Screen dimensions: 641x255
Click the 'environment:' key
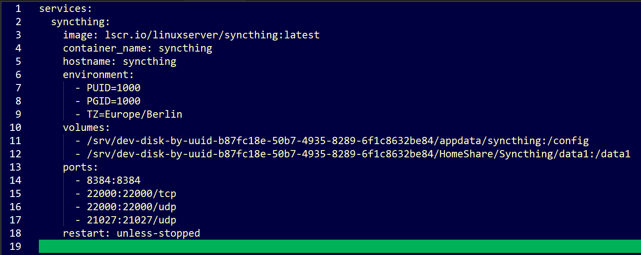pyautogui.click(x=98, y=74)
